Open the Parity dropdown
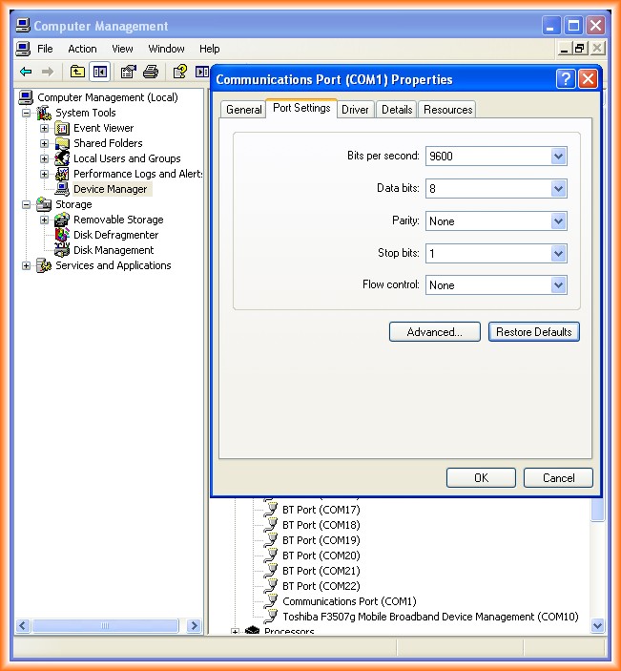Screen dimensions: 621x671 [x=558, y=221]
